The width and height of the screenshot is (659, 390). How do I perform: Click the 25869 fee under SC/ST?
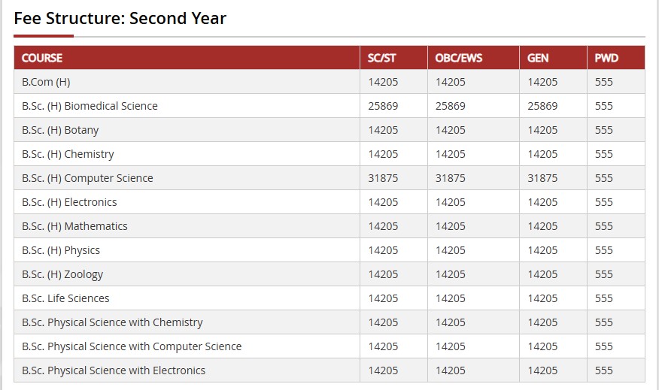click(383, 106)
